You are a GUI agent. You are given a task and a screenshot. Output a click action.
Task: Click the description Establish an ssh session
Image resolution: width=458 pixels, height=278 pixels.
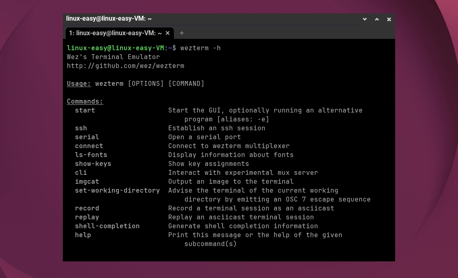(x=217, y=128)
